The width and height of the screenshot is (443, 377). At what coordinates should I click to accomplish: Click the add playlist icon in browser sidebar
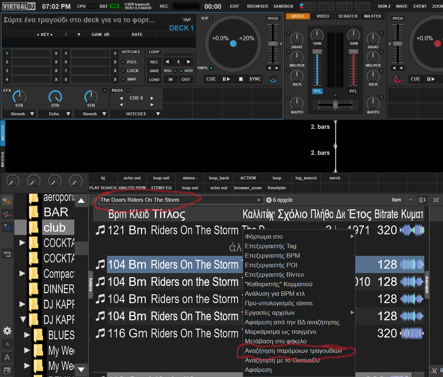(7, 214)
